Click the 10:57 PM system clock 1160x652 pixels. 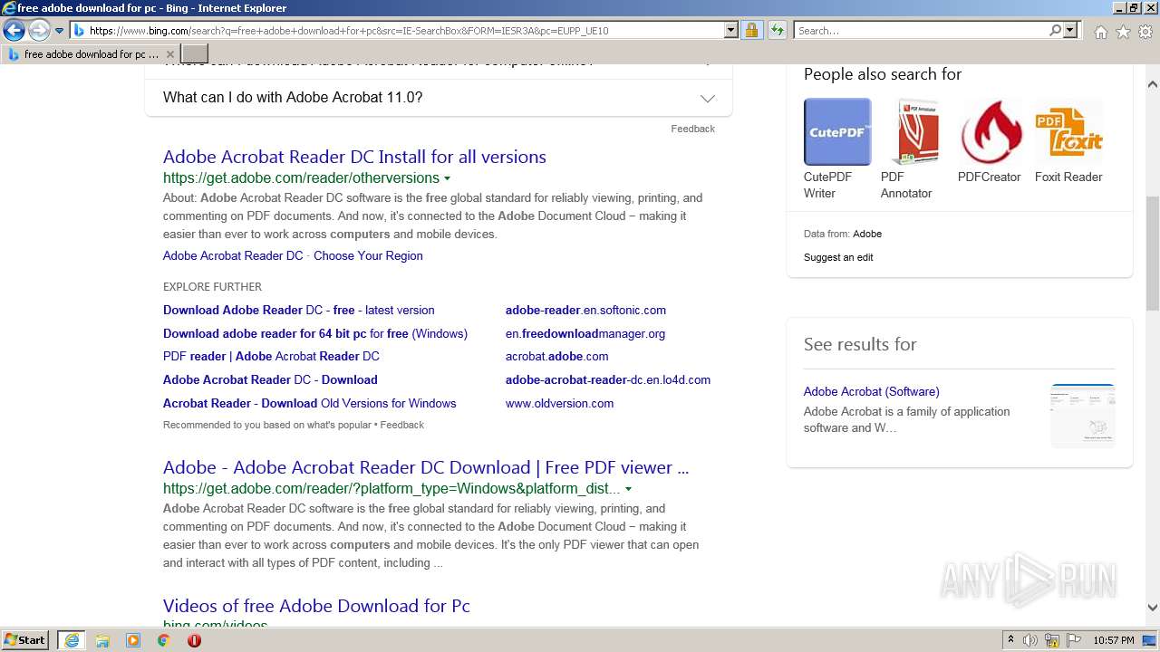point(1114,640)
